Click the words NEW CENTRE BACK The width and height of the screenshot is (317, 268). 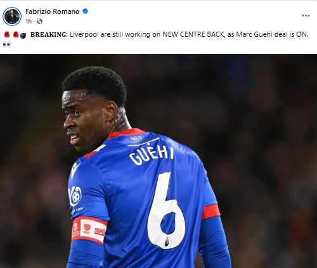[193, 34]
